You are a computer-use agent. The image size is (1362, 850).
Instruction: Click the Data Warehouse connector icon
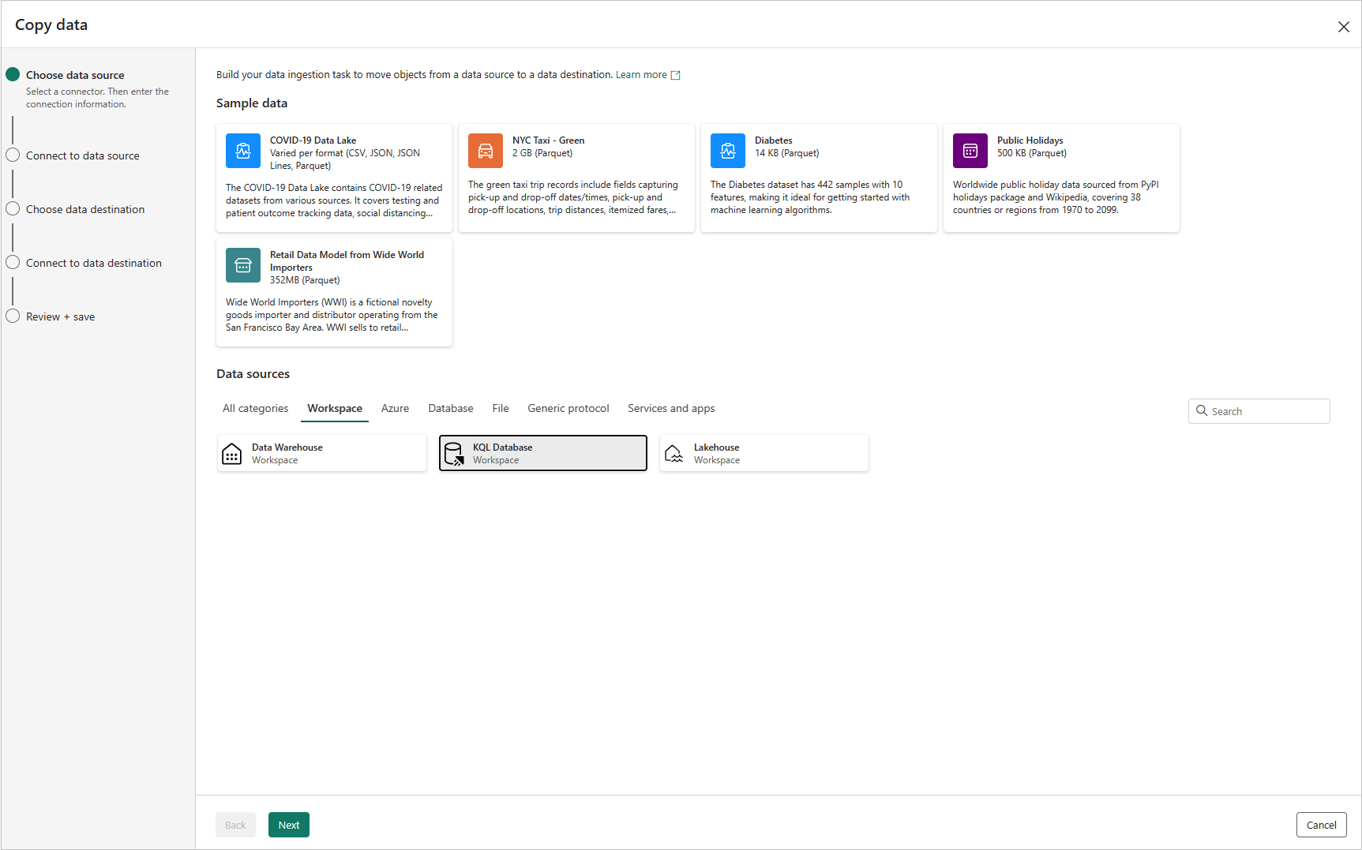pos(231,453)
